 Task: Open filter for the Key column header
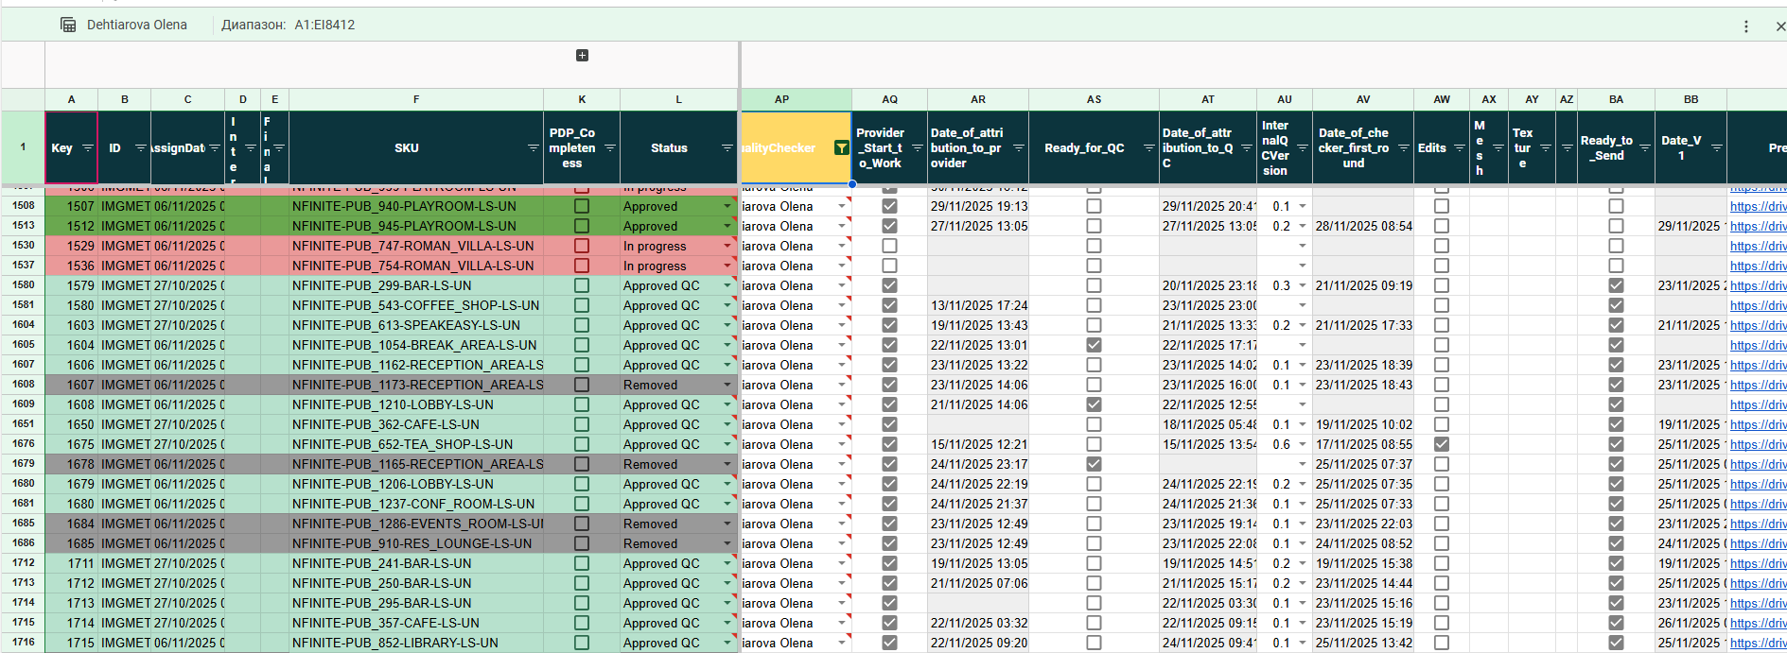coord(87,148)
